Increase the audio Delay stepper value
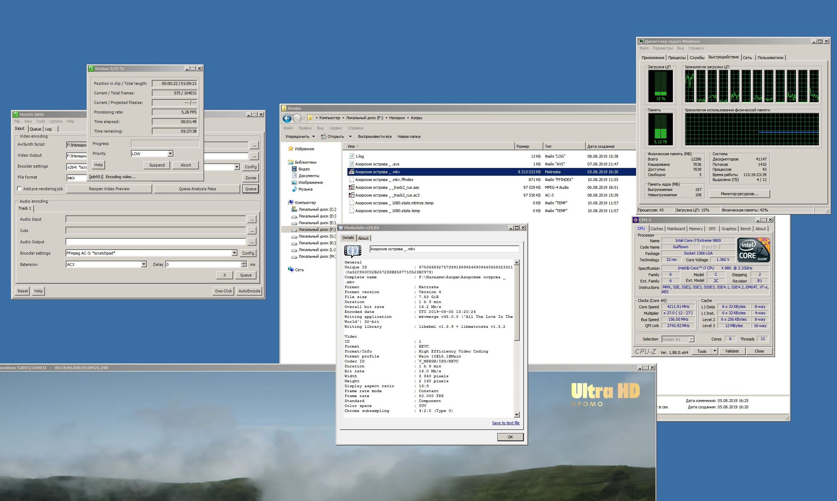837x501 pixels. point(244,263)
